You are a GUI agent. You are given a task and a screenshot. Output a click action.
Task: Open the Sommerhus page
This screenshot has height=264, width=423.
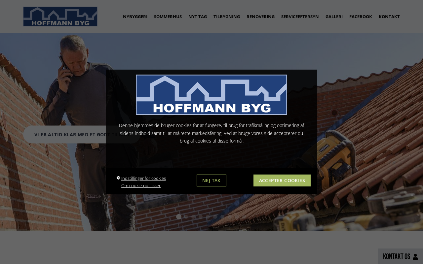pos(168,16)
